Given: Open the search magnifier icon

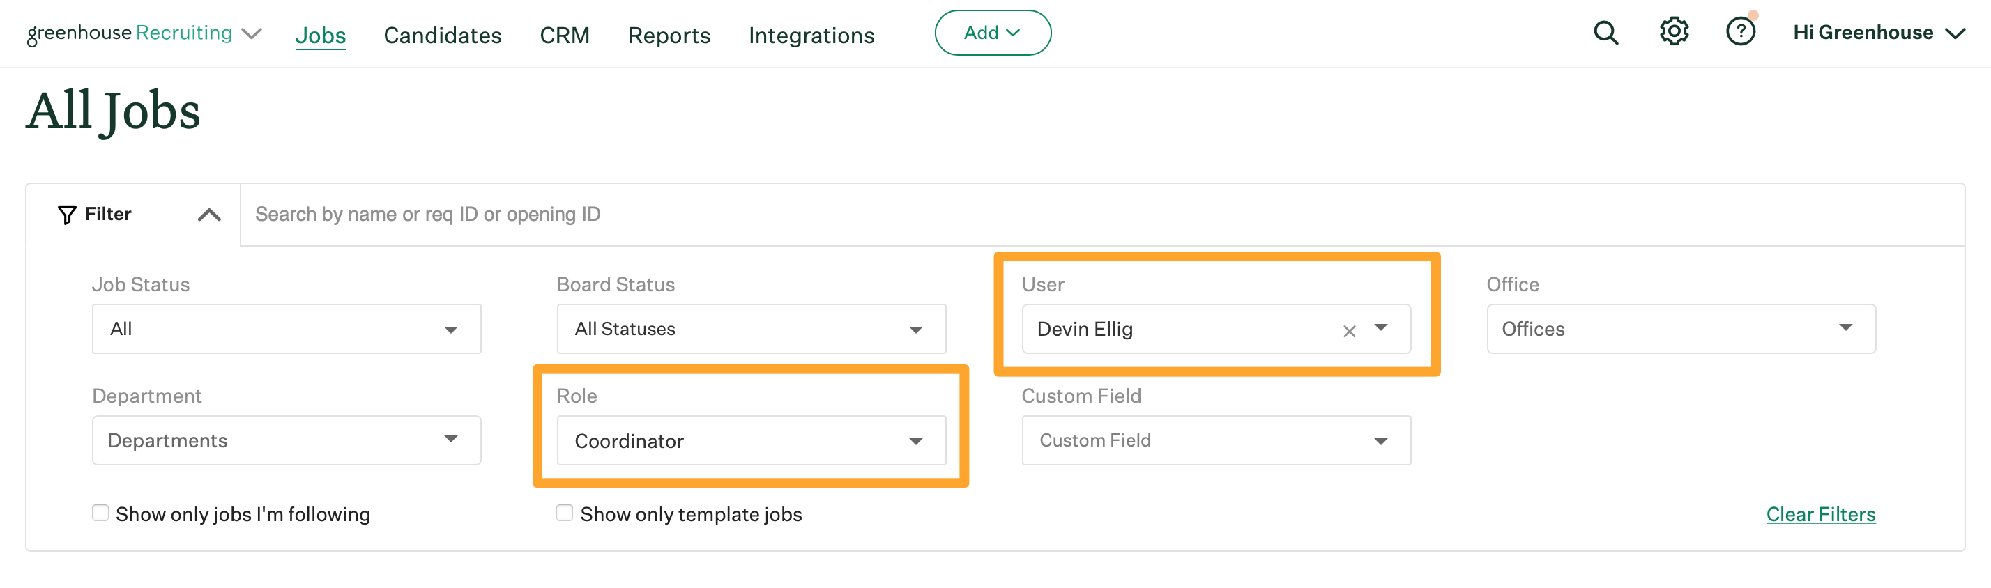Looking at the screenshot, I should [1605, 33].
